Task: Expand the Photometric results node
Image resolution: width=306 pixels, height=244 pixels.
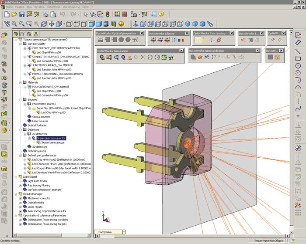Action: click(20, 198)
